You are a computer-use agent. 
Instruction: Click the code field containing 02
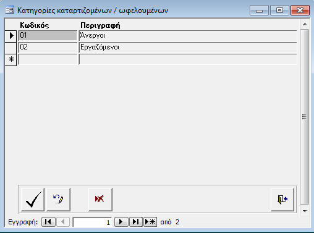(x=48, y=48)
